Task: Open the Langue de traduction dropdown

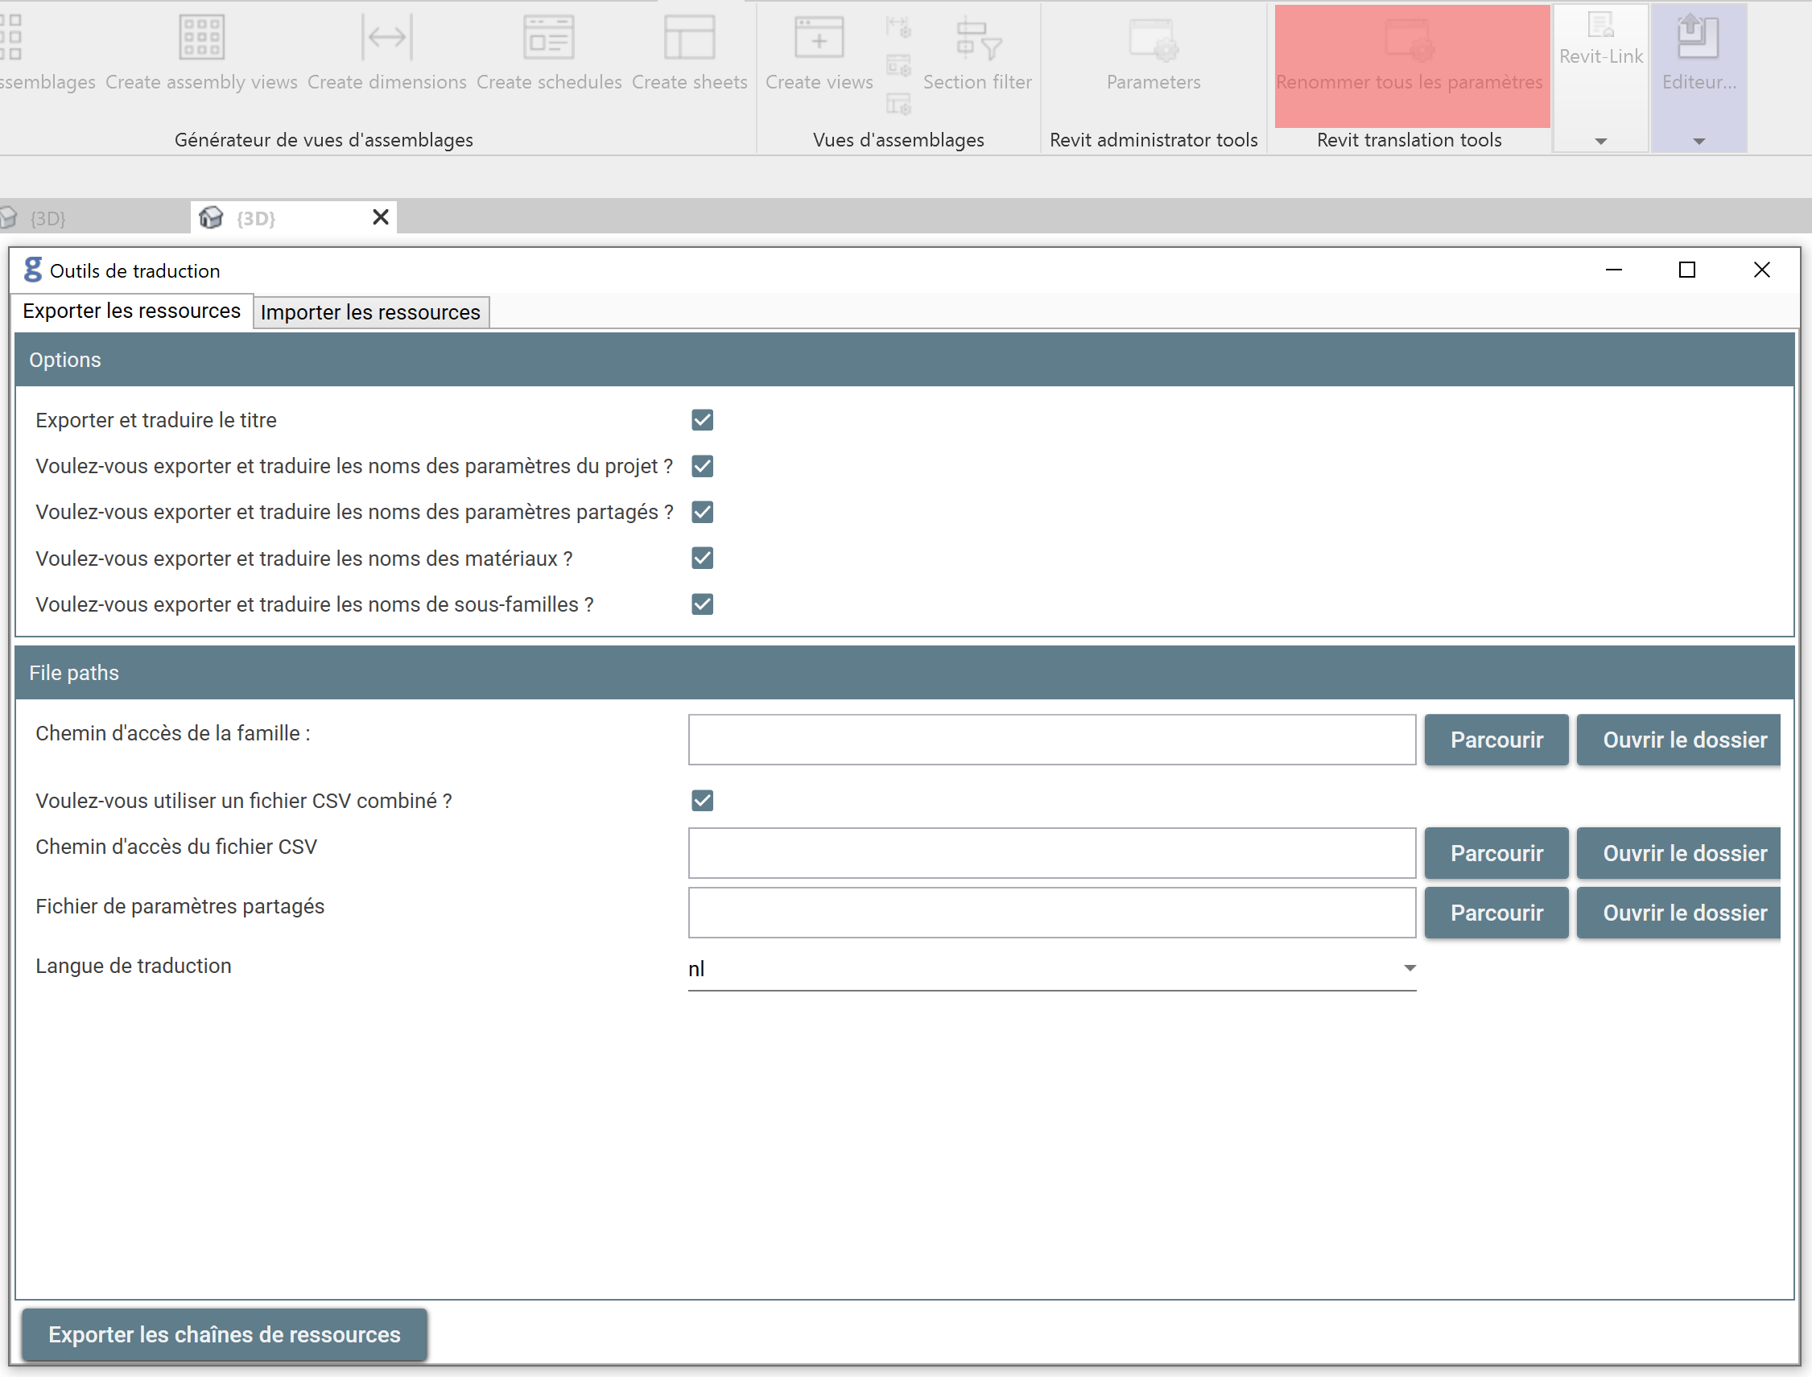Action: 1051,969
